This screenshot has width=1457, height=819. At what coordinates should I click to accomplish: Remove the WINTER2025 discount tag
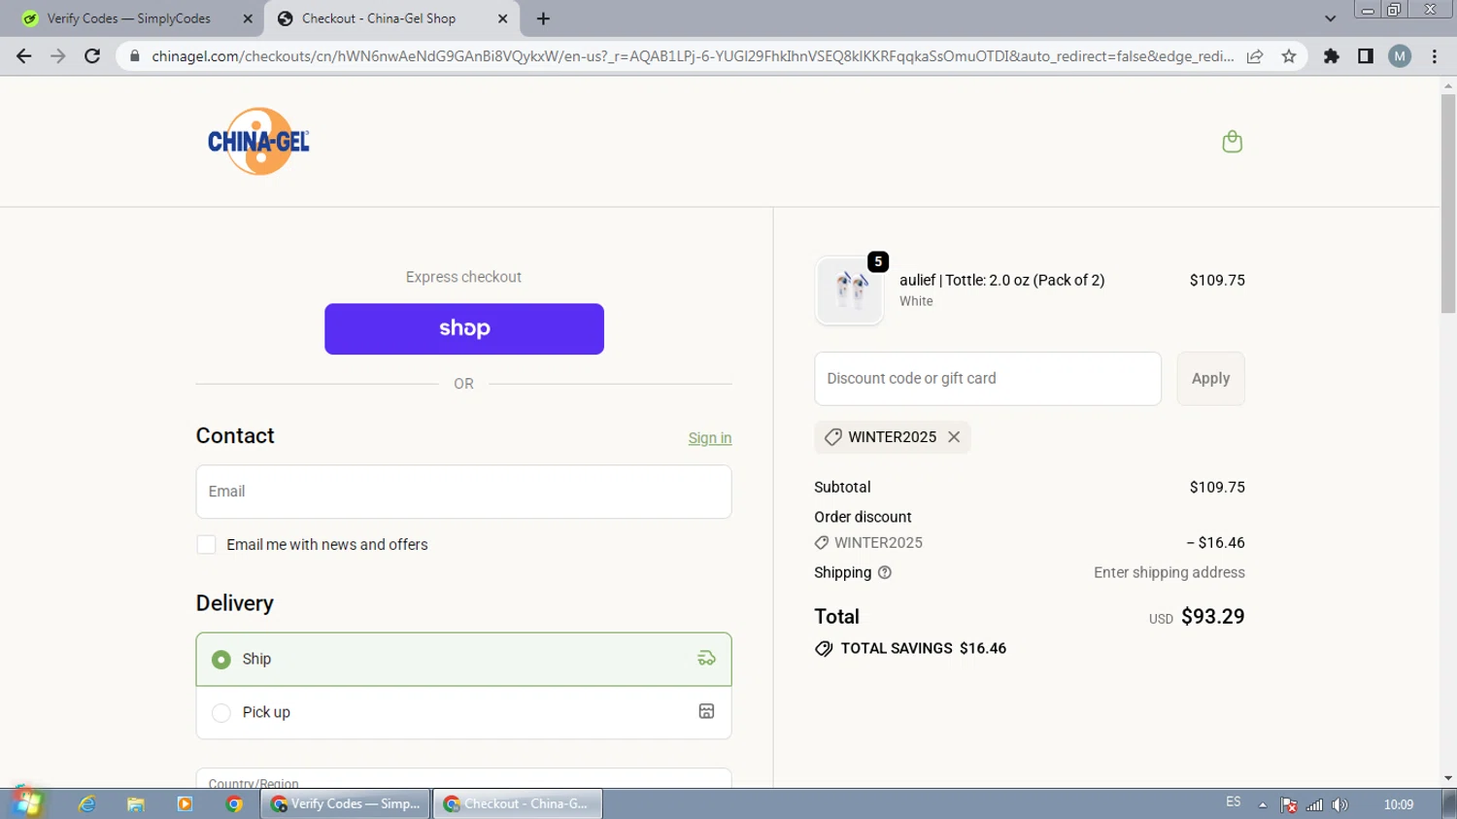(954, 437)
